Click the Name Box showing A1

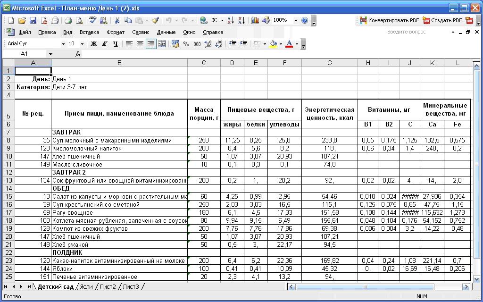(25, 54)
